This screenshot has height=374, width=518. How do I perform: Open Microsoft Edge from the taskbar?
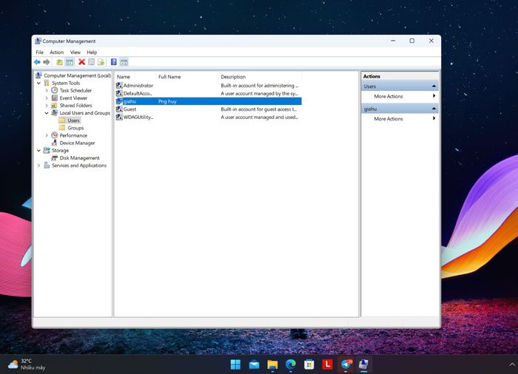(x=291, y=364)
